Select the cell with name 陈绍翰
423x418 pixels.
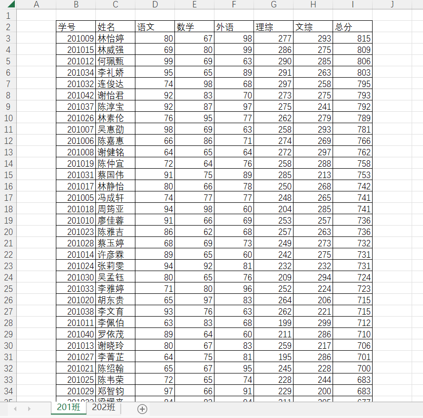(x=115, y=368)
